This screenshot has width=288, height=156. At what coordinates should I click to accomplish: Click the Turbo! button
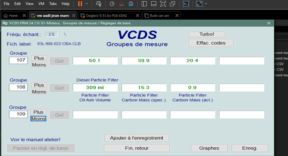pos(207,34)
